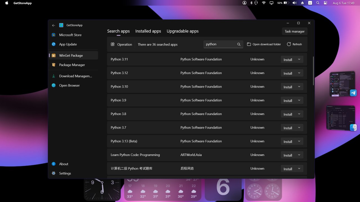Click the eject icon in menu bar
The image size is (360, 202).
[x=303, y=3]
